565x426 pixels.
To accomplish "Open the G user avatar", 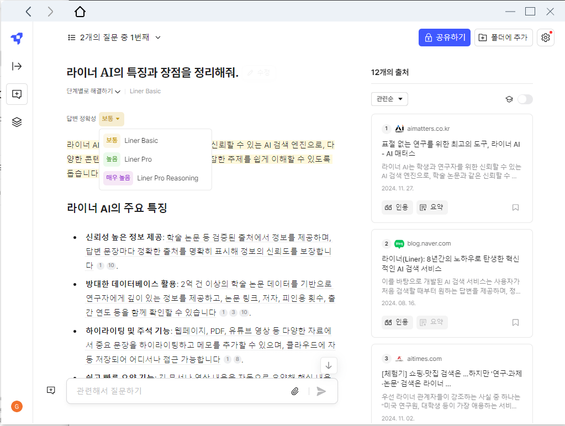I will [17, 407].
